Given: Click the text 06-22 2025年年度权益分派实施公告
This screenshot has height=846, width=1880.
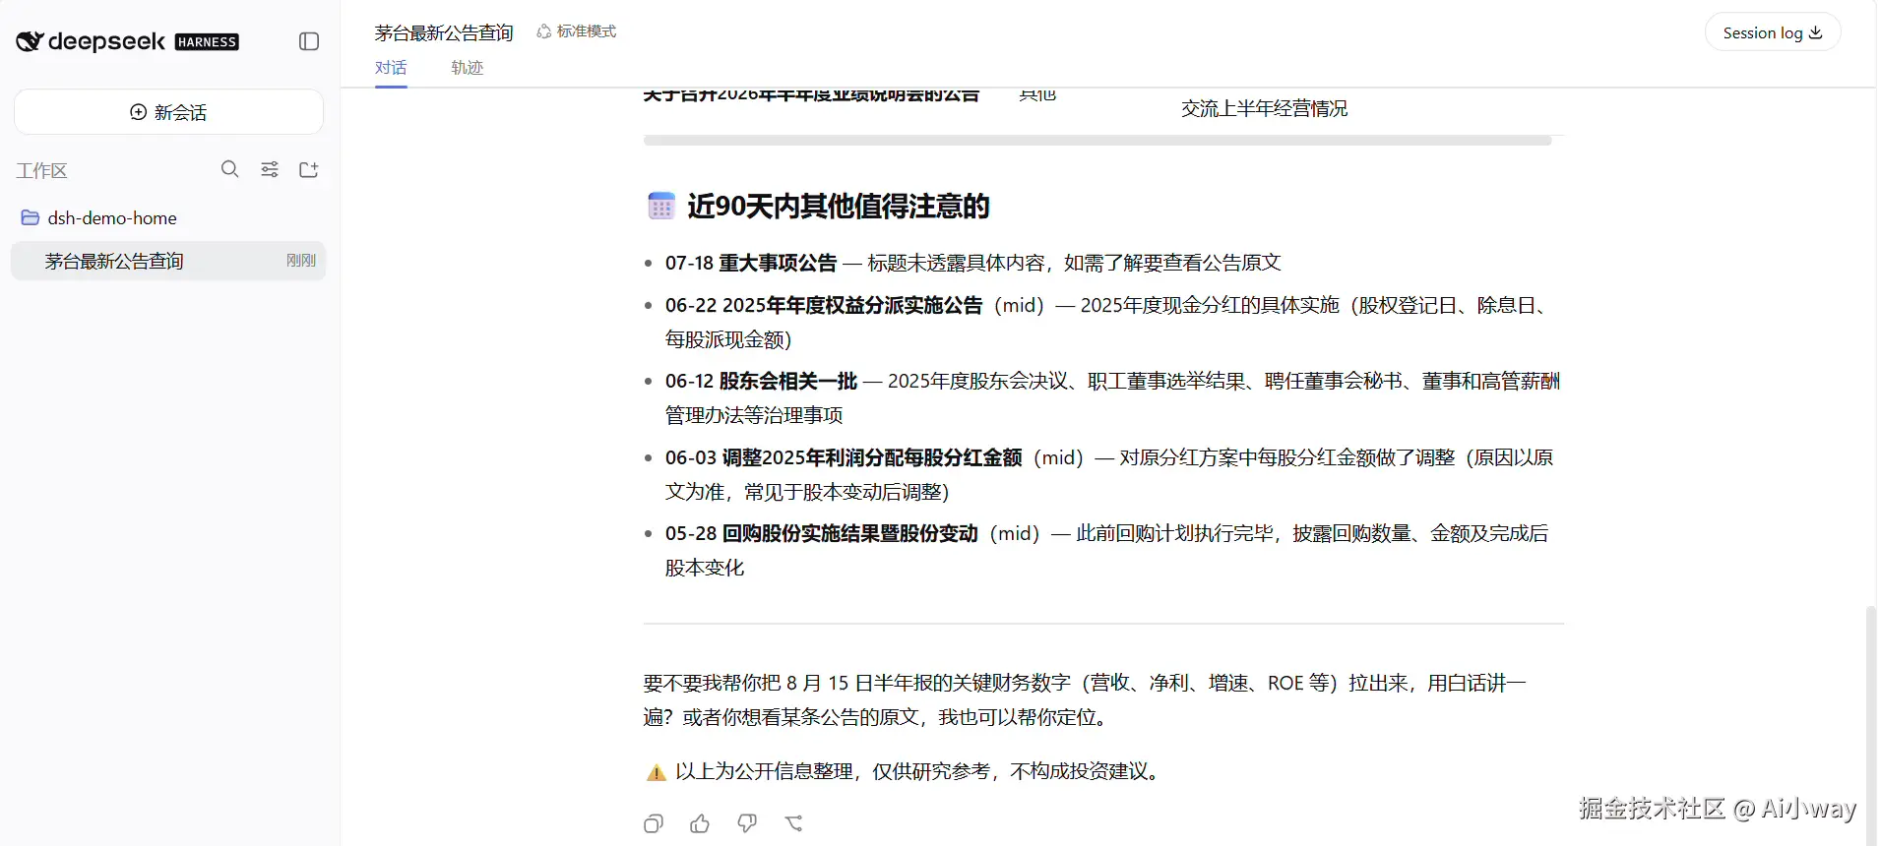Looking at the screenshot, I should pos(824,305).
